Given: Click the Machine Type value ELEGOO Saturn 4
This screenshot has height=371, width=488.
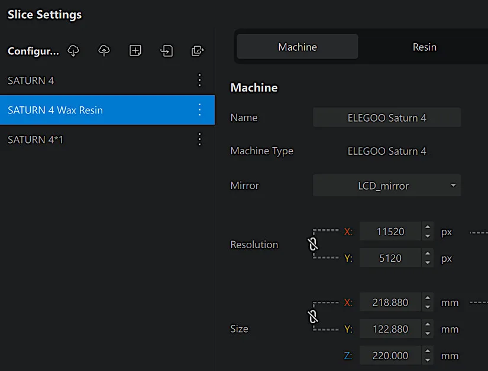Looking at the screenshot, I should coord(387,151).
